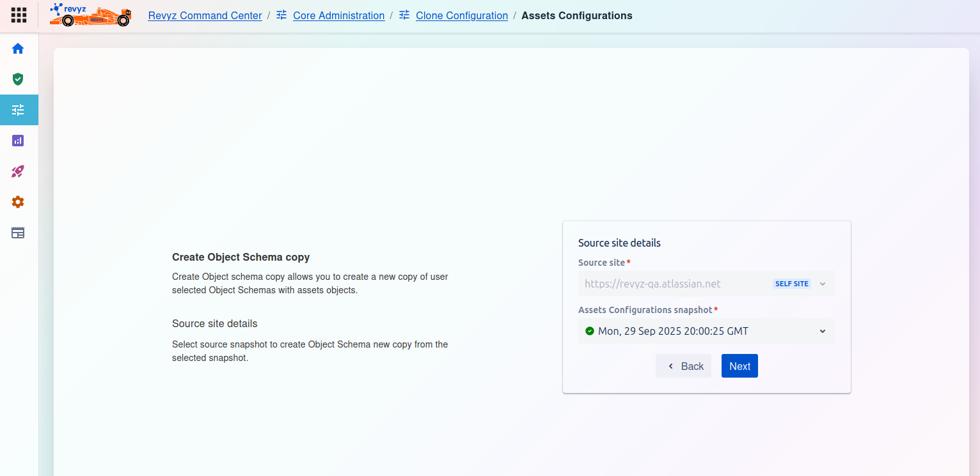
Task: Open the orange gear settings icon
Action: tap(18, 202)
